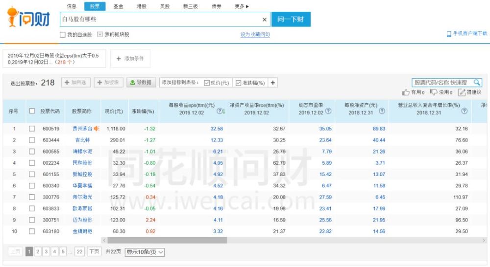Click the 添加条件 button
This screenshot has height=267, width=490.
click(130, 59)
